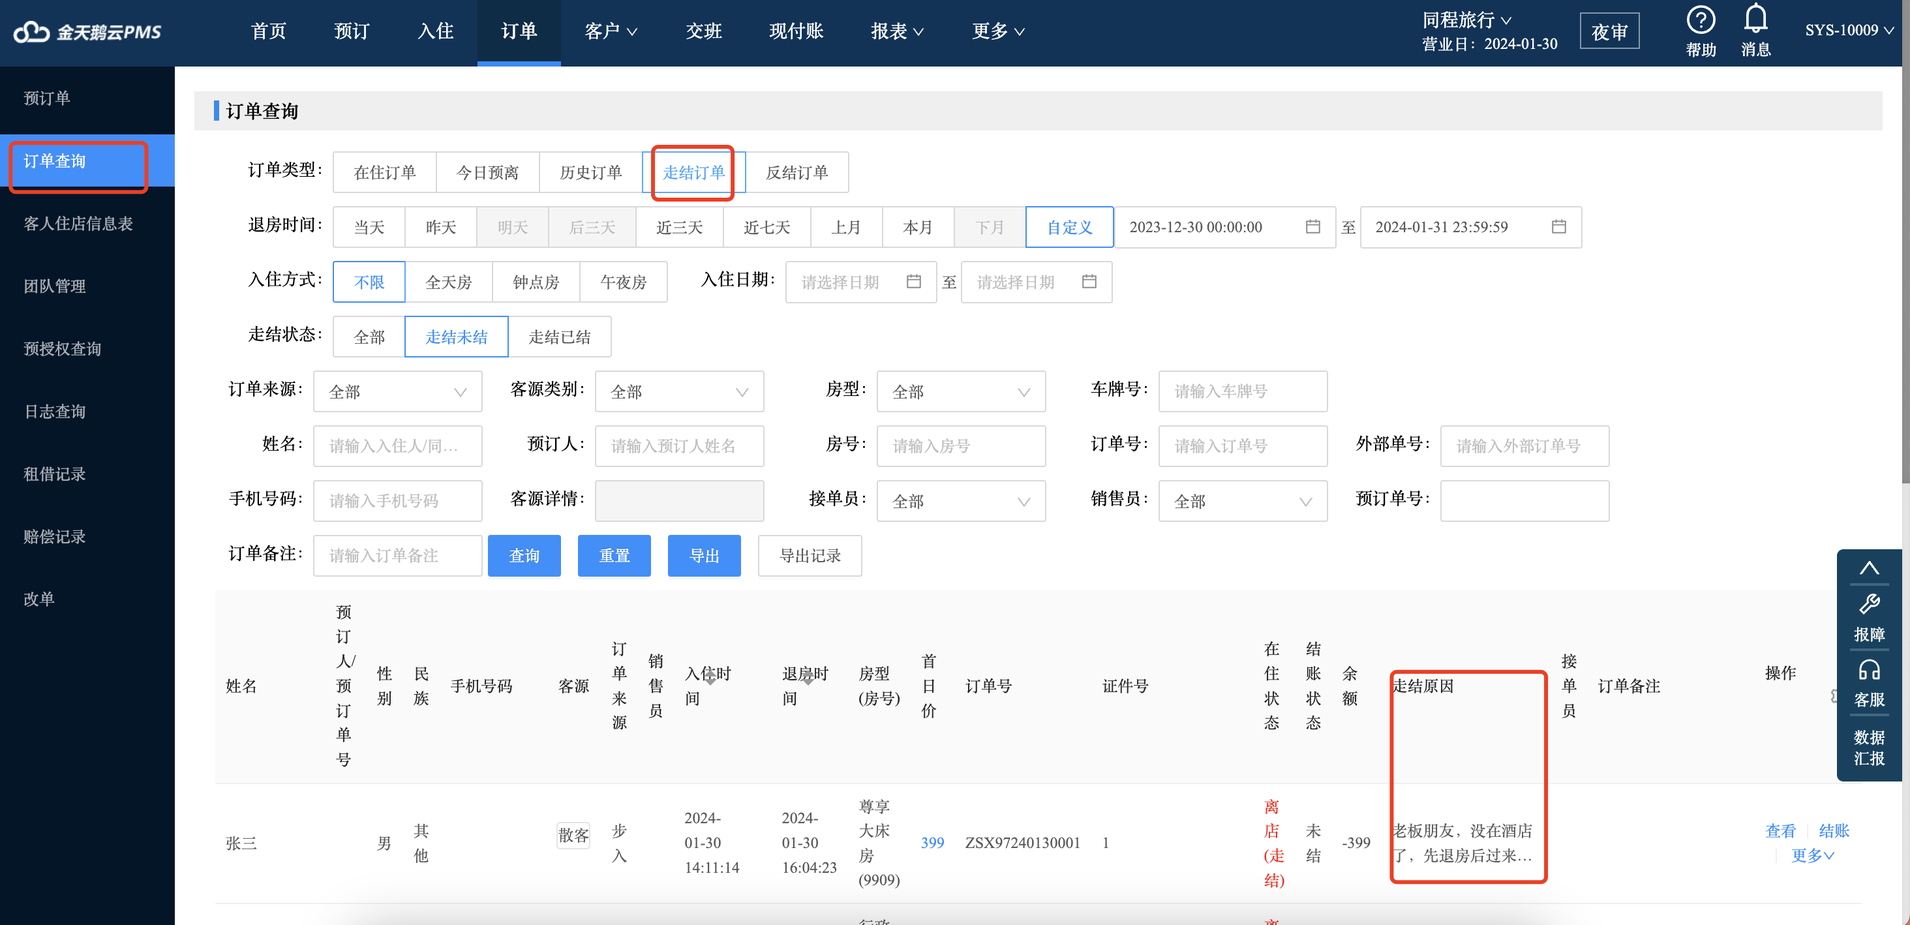This screenshot has width=1910, height=925.
Task: Focus the 订单备注 input field
Action: coord(397,556)
